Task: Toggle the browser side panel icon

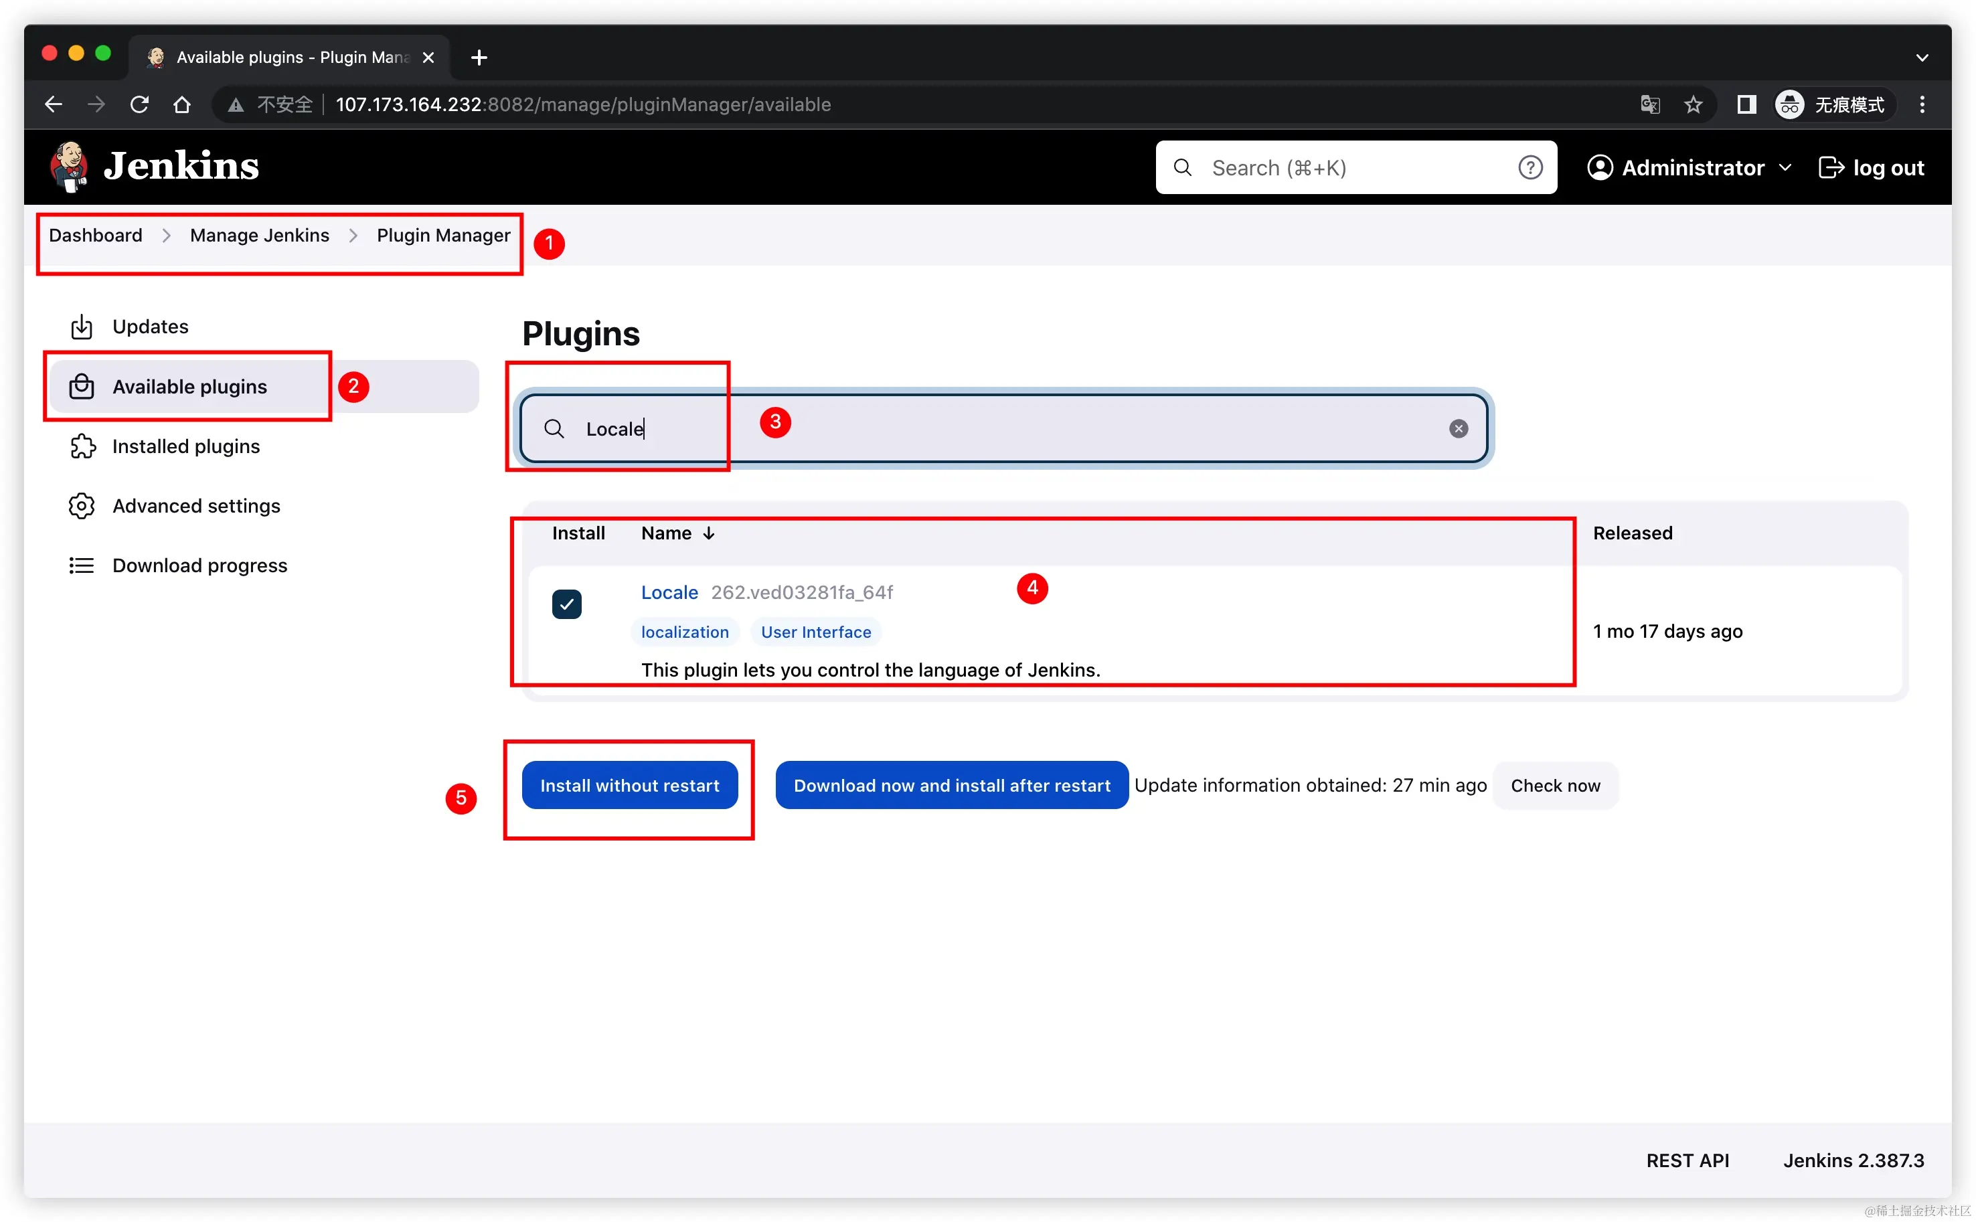Action: [1746, 104]
